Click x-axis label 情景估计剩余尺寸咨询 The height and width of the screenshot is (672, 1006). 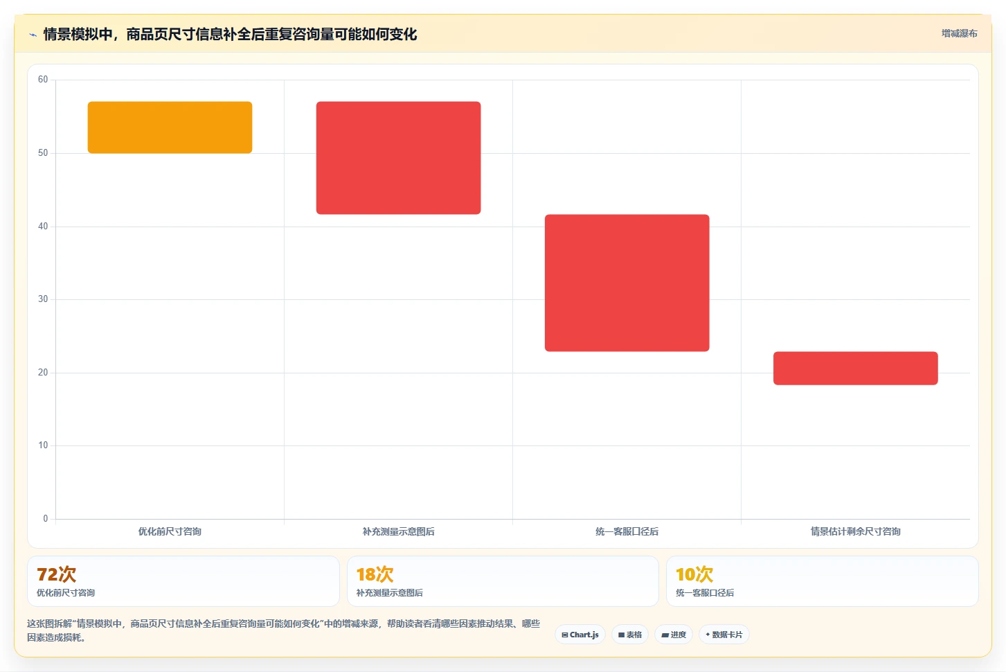(x=855, y=531)
